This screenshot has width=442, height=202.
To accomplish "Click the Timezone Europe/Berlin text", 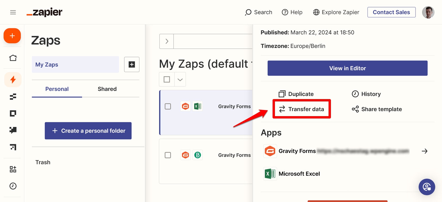I will 293,46.
